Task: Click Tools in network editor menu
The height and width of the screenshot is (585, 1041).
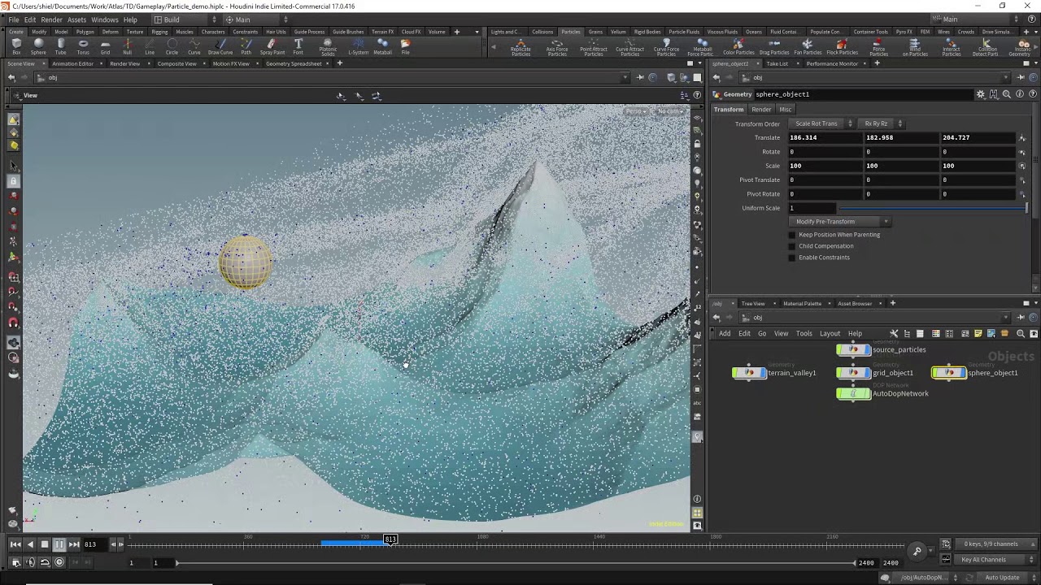Action: point(804,334)
